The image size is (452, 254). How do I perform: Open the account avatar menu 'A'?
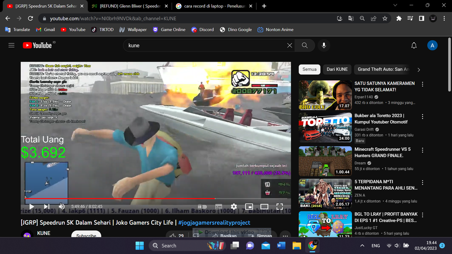click(432, 45)
